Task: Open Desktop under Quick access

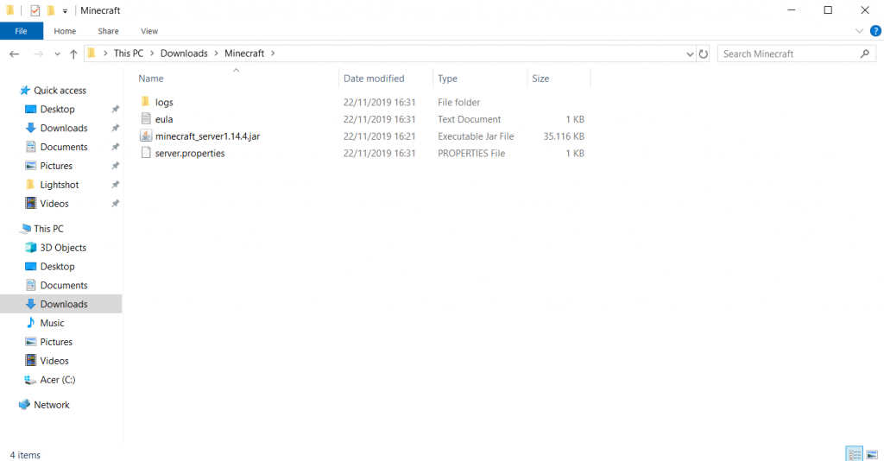Action: click(49, 110)
